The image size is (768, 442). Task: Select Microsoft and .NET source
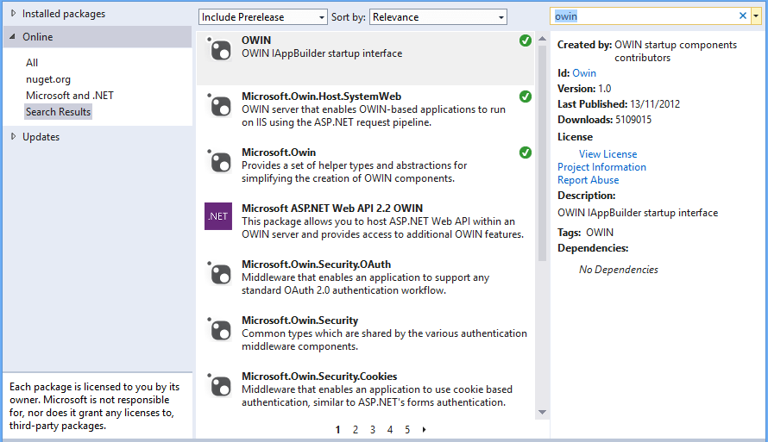click(69, 96)
